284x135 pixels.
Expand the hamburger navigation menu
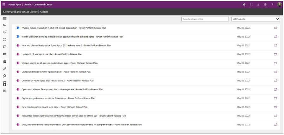coord(4,19)
